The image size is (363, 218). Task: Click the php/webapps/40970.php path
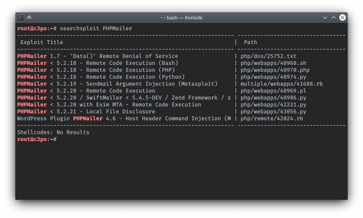click(x=275, y=70)
